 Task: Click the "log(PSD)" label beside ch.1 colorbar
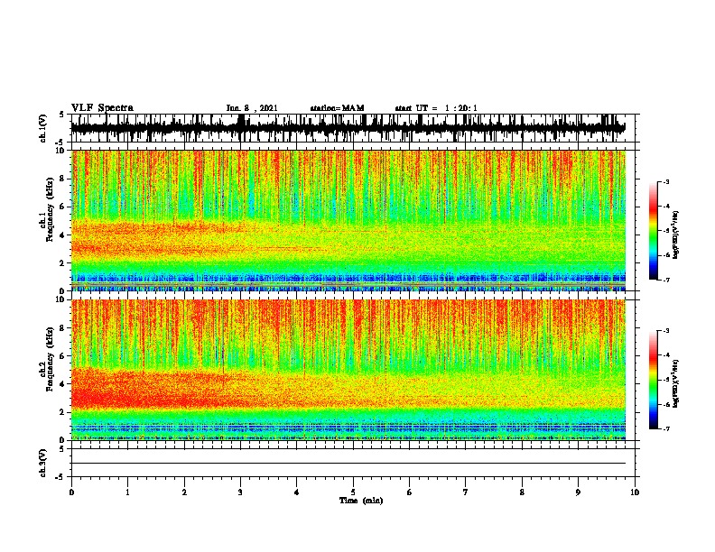675,235
